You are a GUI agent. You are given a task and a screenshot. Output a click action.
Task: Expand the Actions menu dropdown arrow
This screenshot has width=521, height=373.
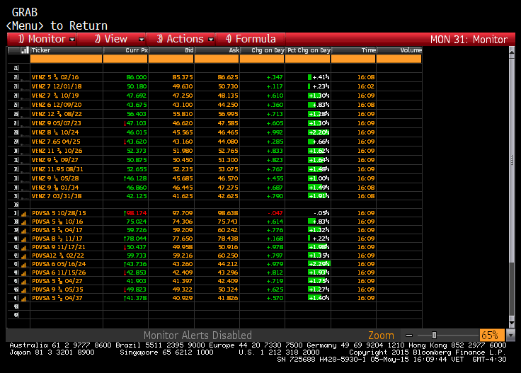pos(211,40)
